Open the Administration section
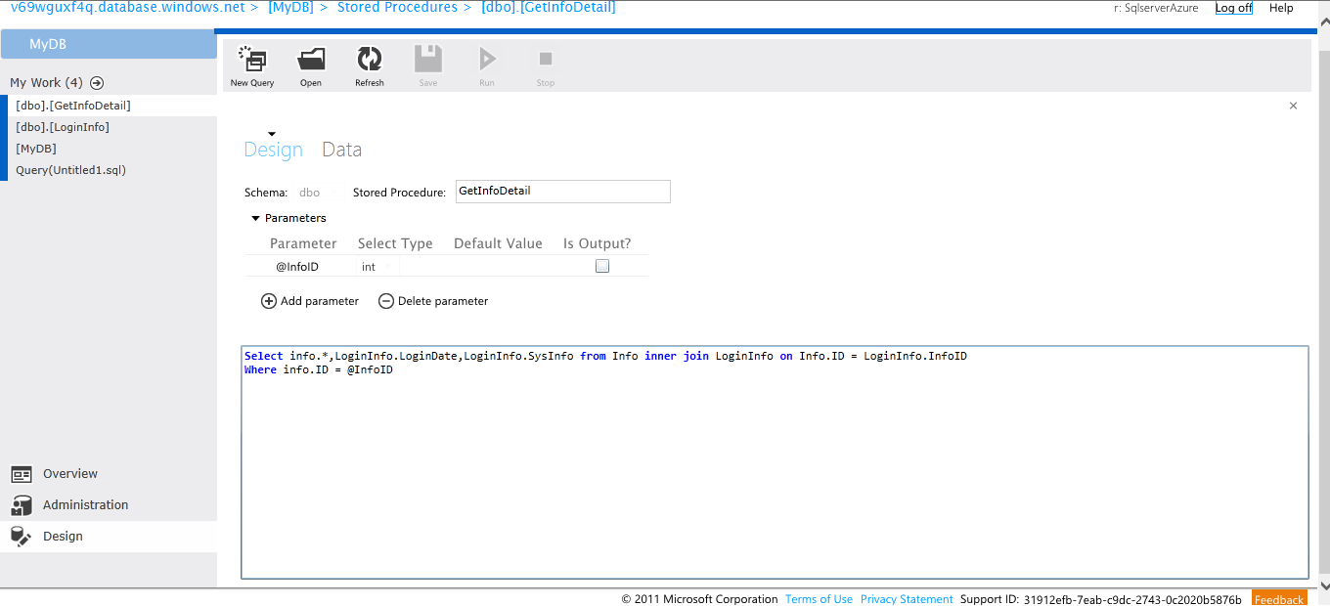Screen dimensions: 1330x606 tap(86, 504)
